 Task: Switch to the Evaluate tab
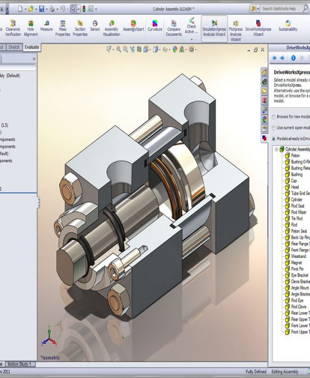(x=32, y=47)
